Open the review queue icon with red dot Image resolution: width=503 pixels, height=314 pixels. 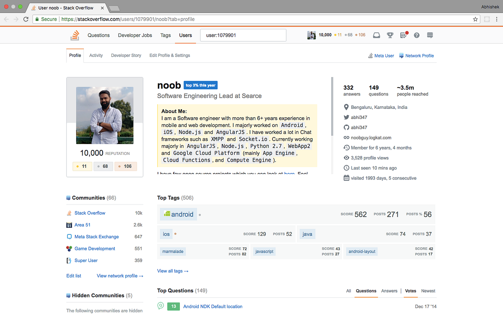coord(403,35)
